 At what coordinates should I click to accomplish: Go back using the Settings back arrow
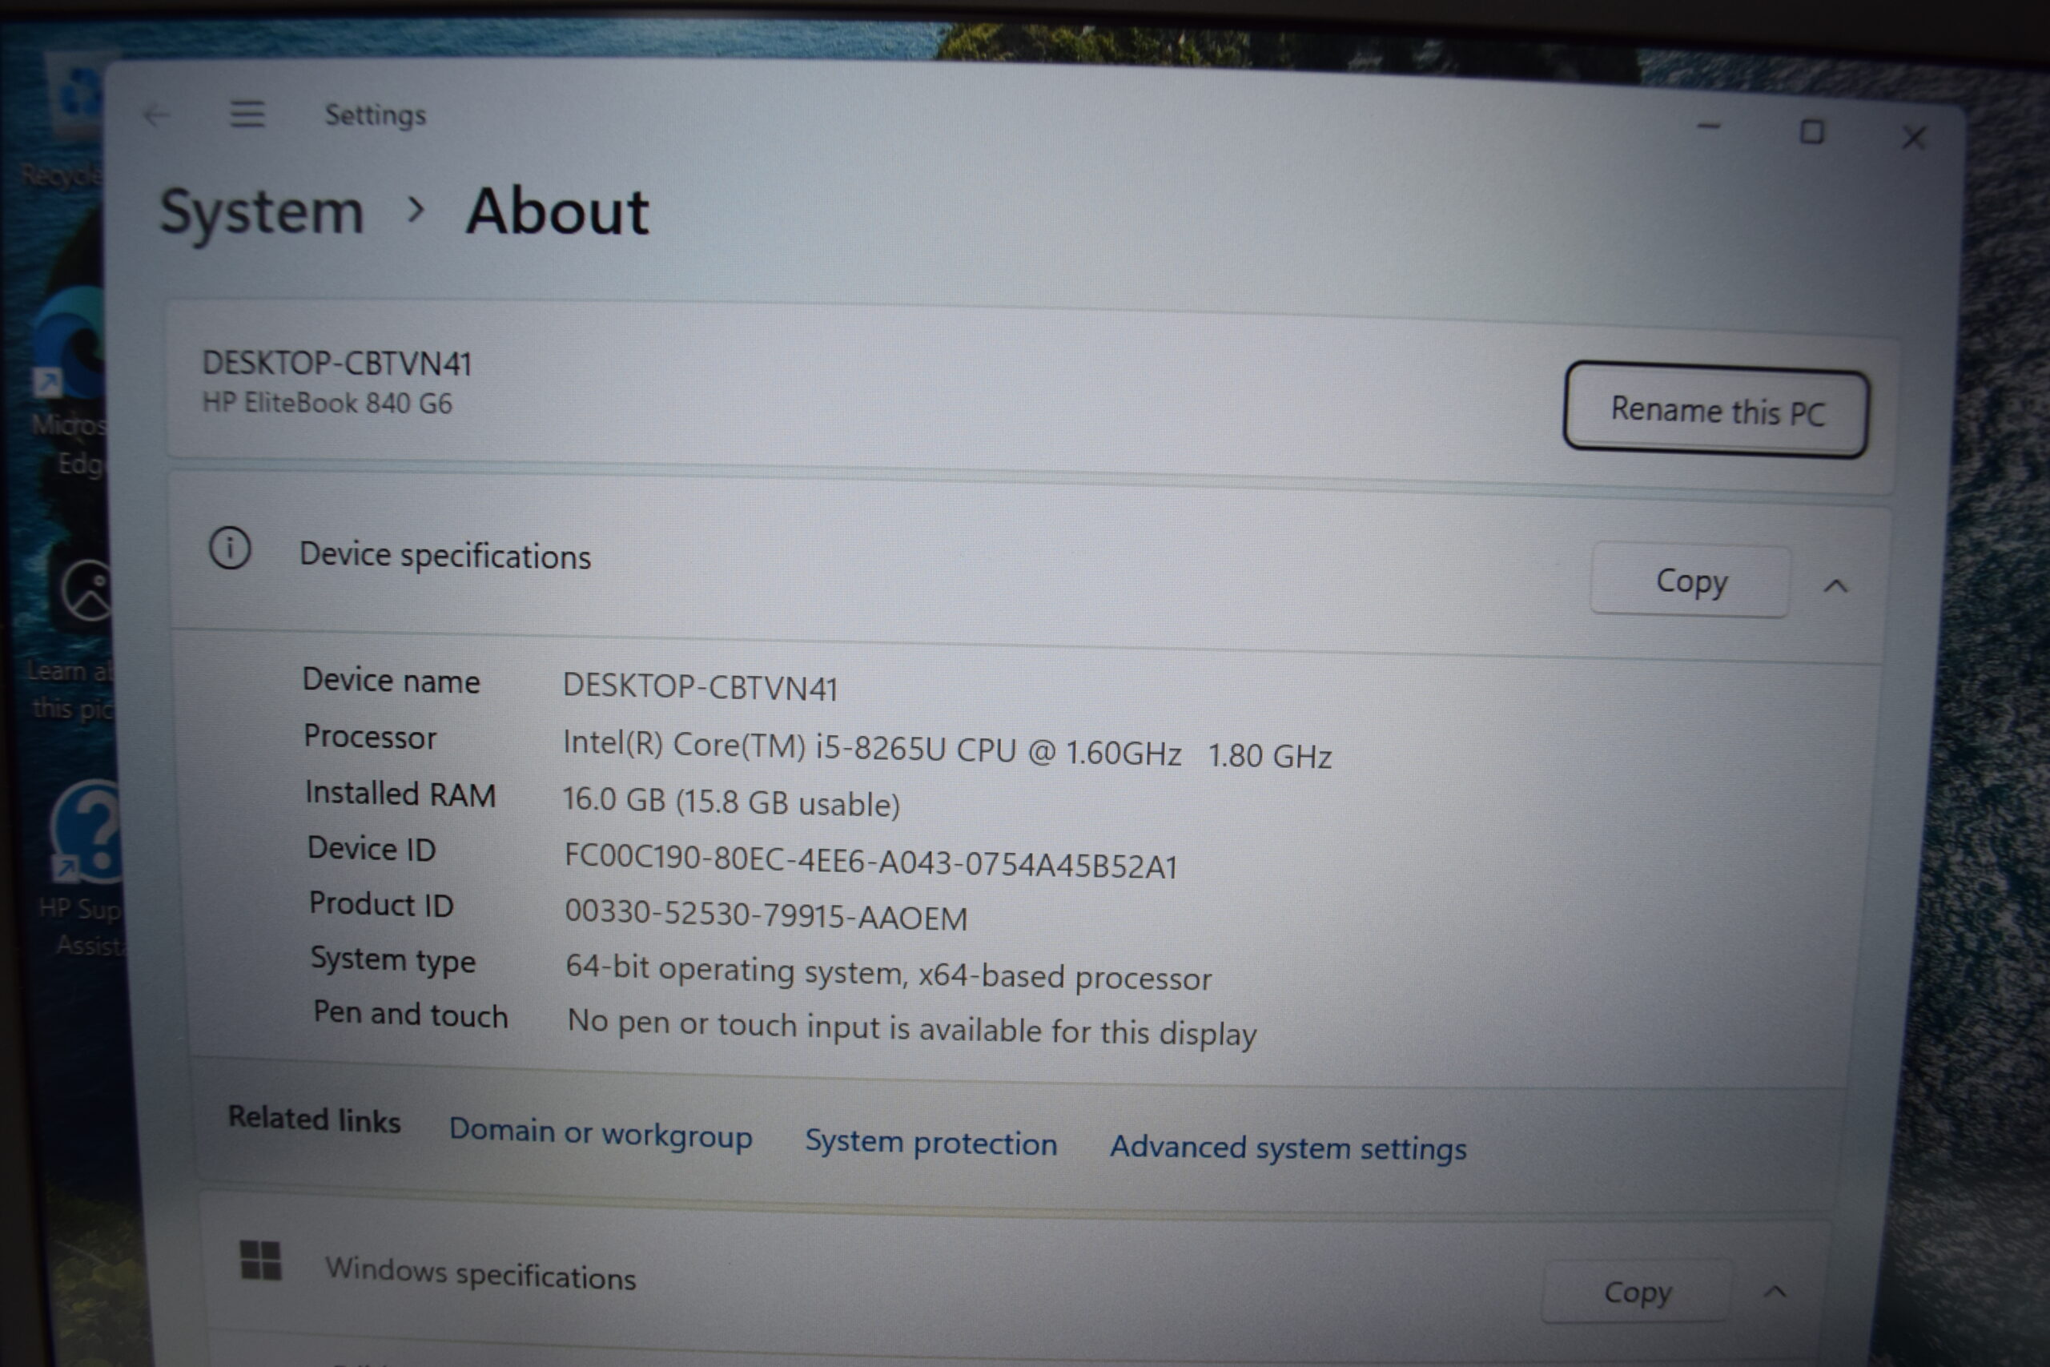coord(155,115)
